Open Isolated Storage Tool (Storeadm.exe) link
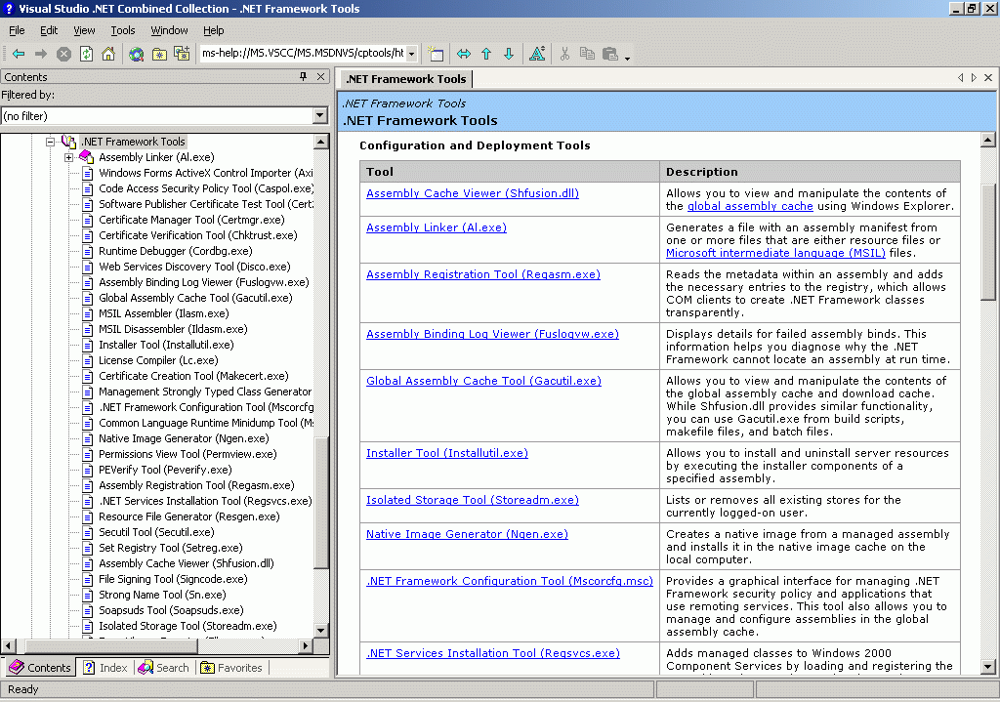 tap(473, 500)
